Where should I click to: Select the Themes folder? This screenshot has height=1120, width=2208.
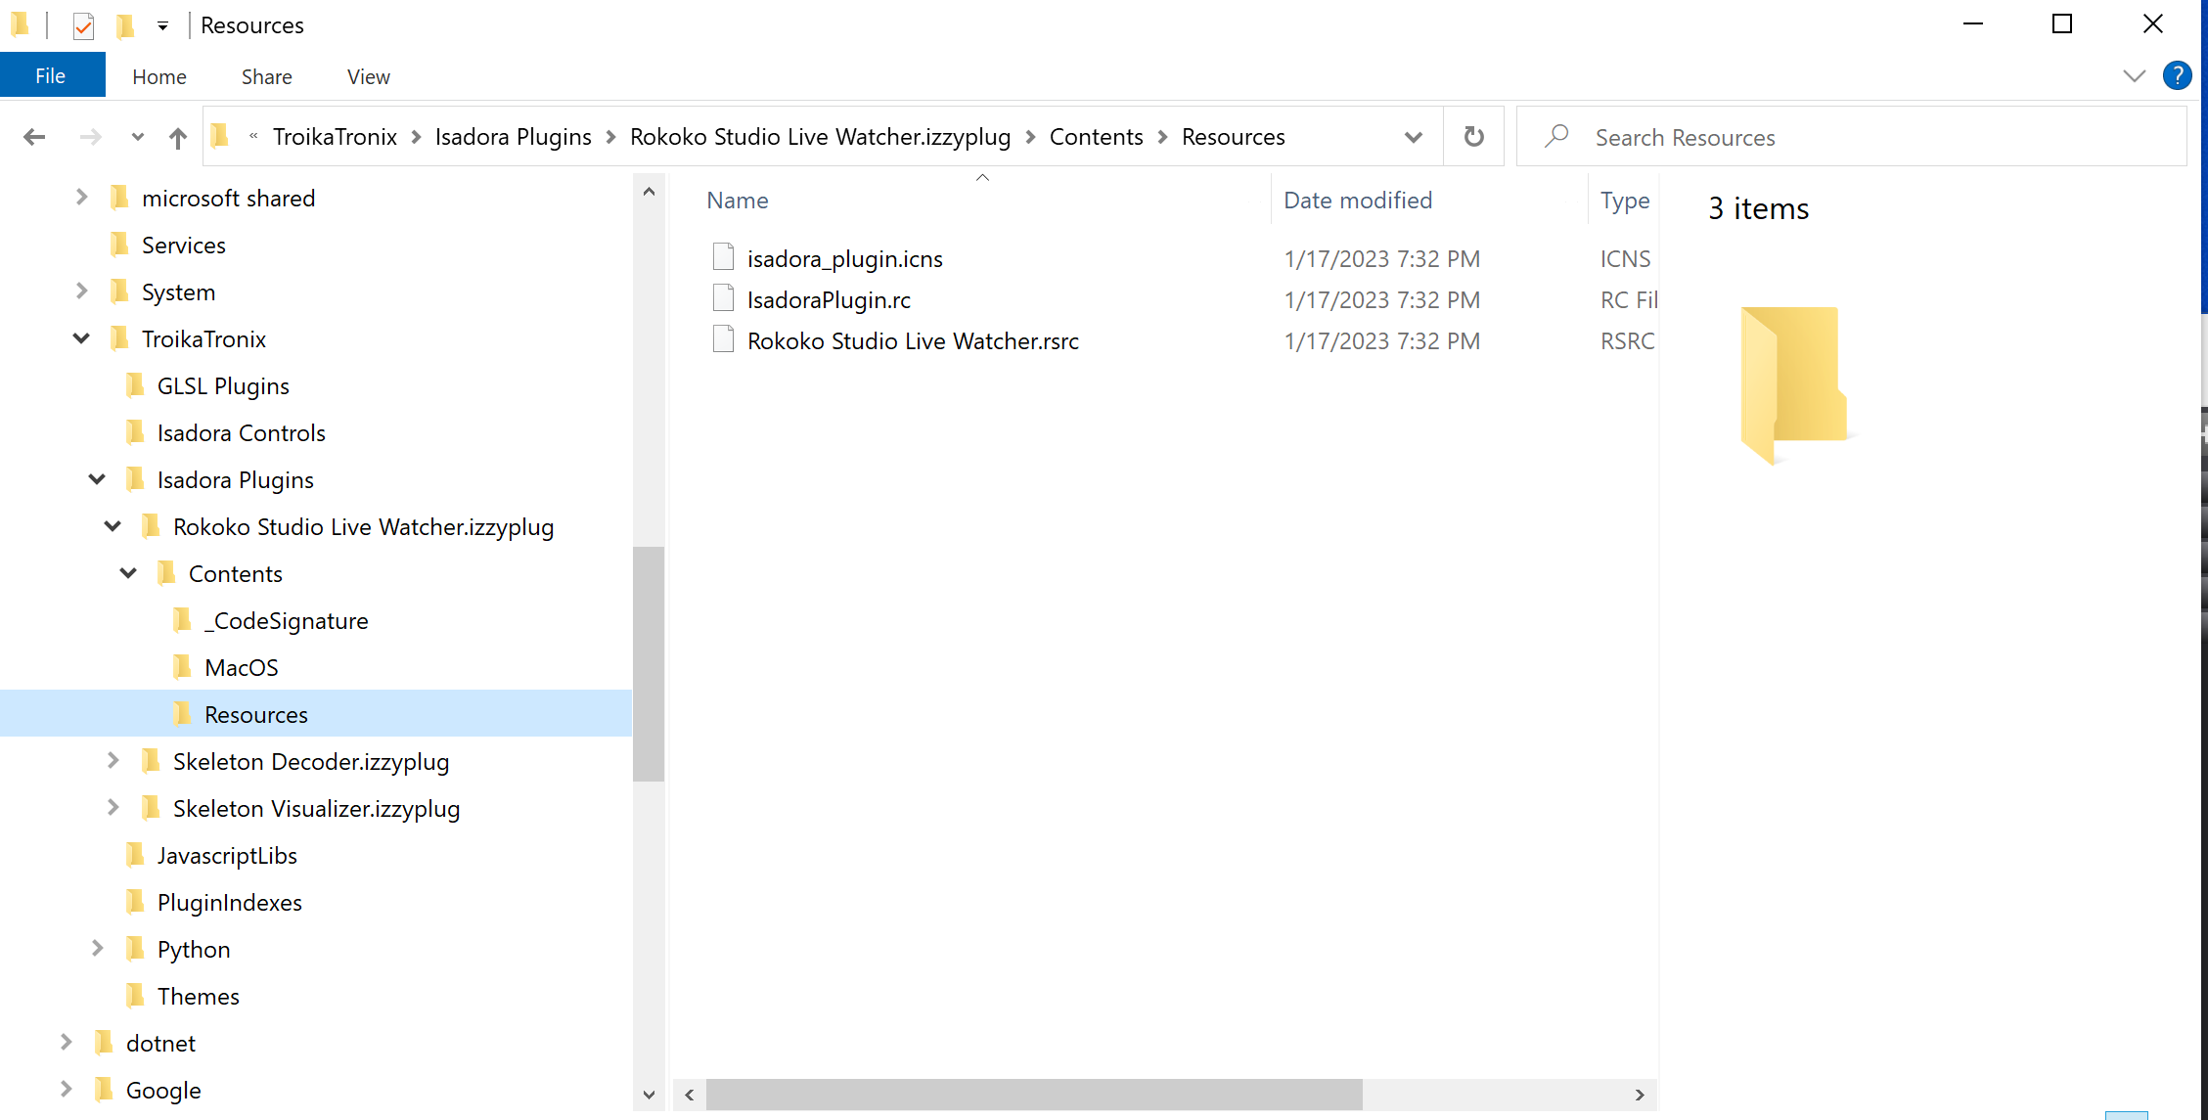199,997
